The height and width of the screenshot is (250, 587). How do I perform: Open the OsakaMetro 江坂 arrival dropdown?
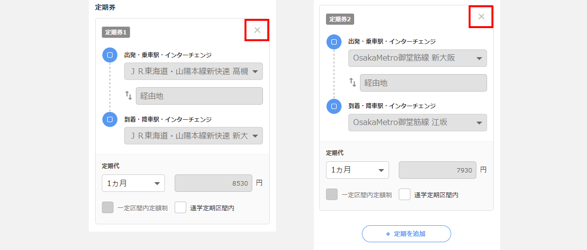(x=418, y=123)
